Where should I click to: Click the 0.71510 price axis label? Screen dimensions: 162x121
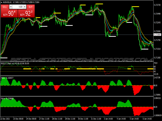click(157, 49)
